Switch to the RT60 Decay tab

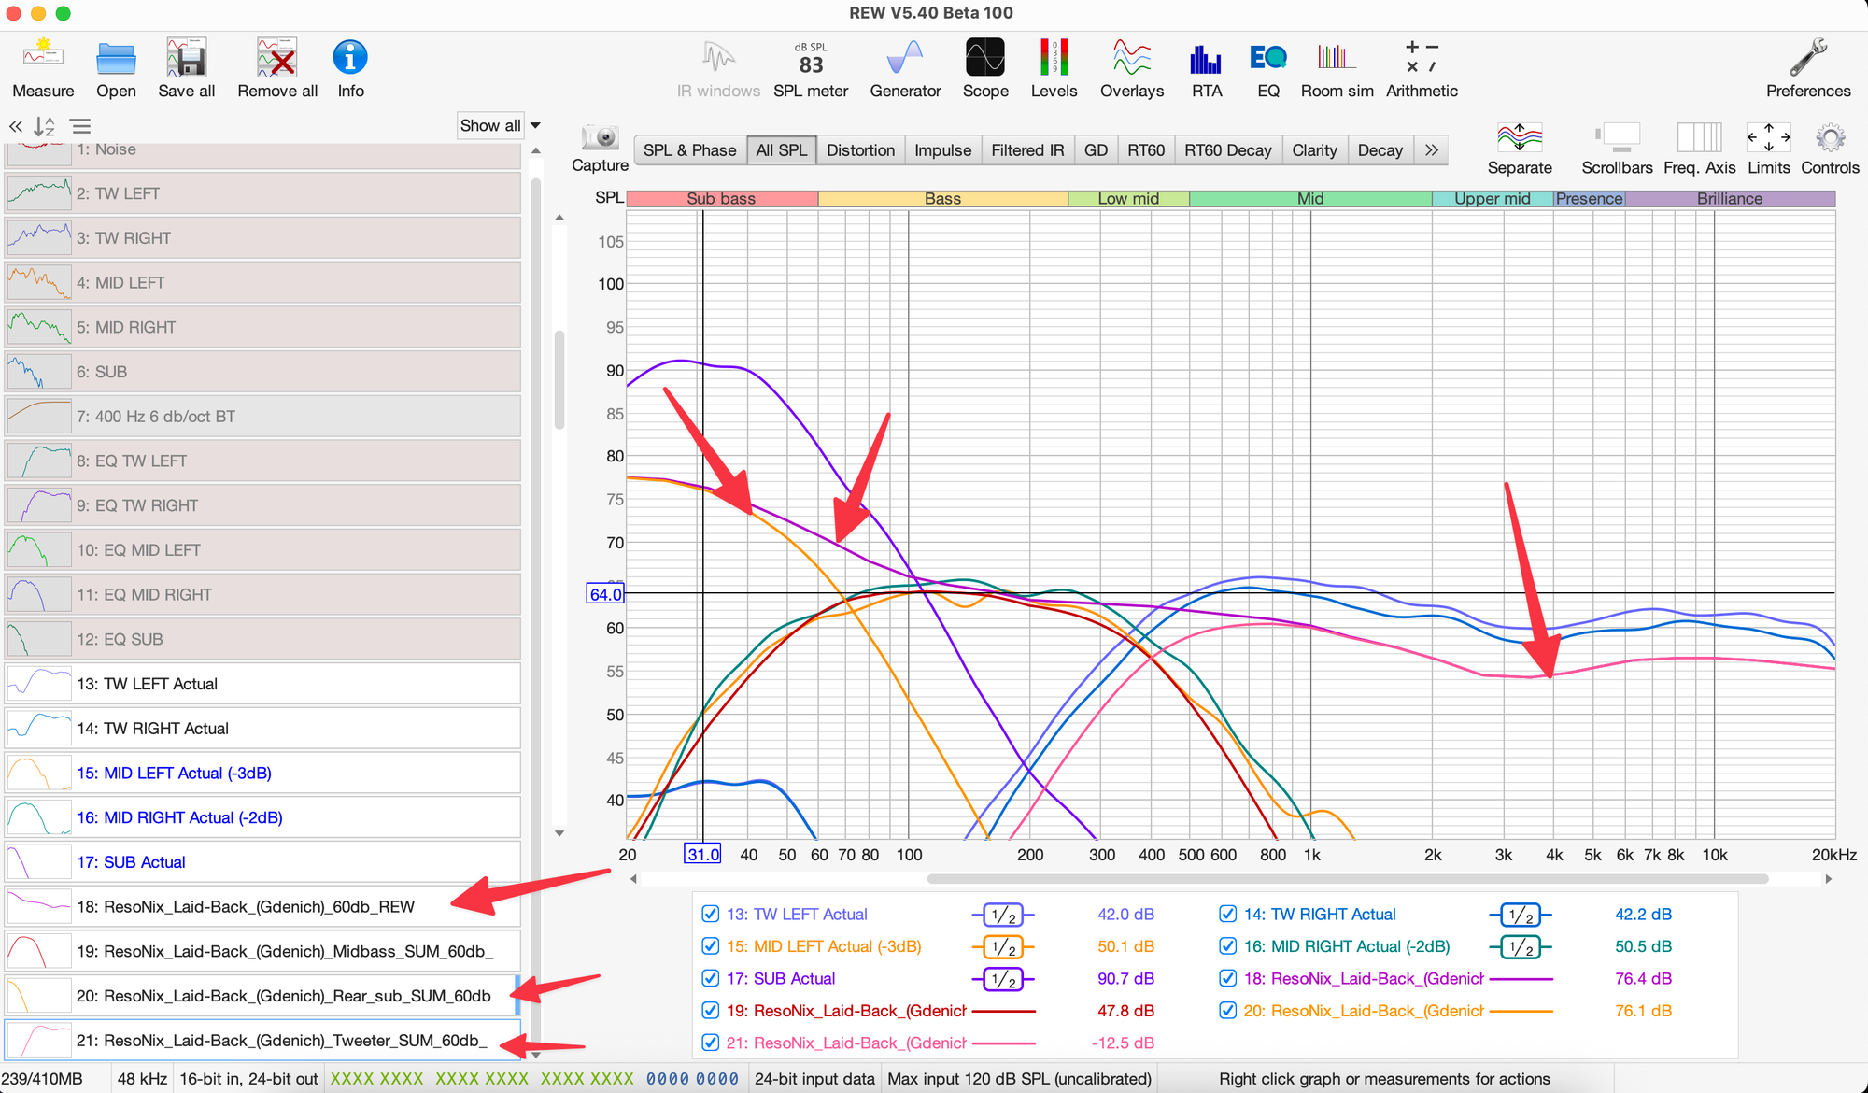(1227, 150)
